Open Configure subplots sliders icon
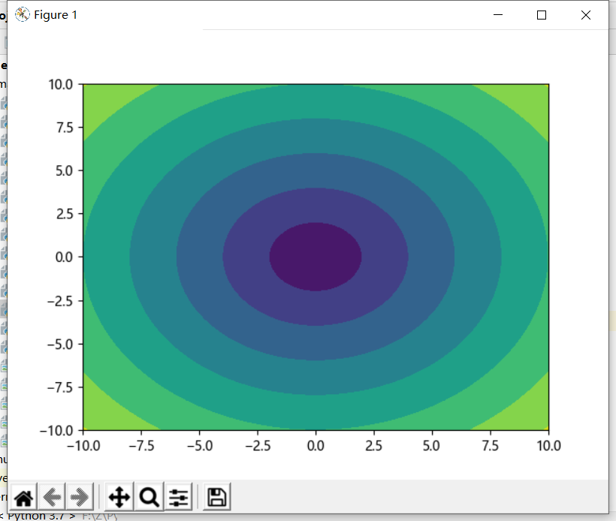616x521 pixels. [x=178, y=497]
